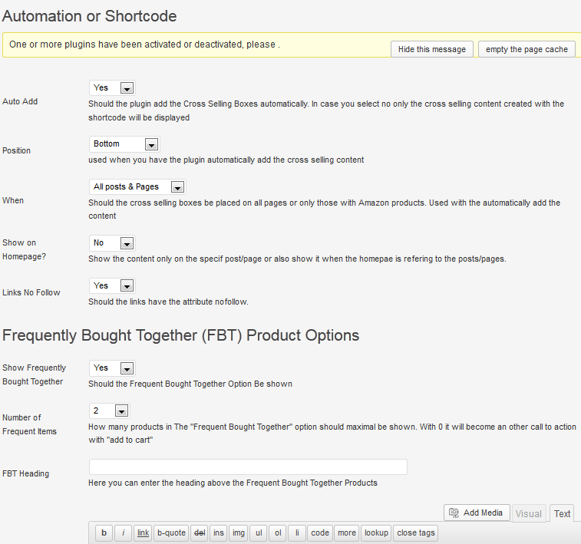Image resolution: width=581 pixels, height=544 pixels.
Task: Open the Links No Follow dropdown
Action: pyautogui.click(x=112, y=286)
